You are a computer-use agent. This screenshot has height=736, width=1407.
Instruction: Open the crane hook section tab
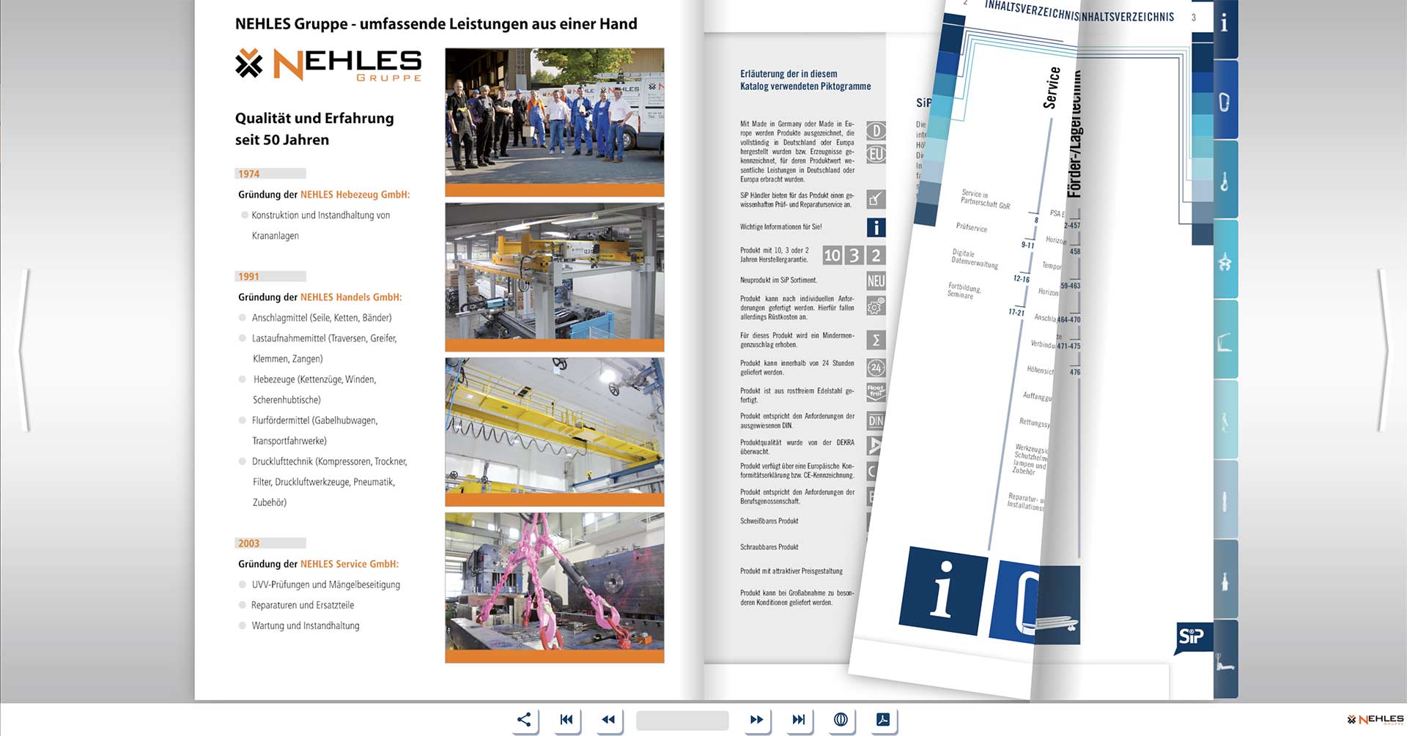click(1225, 181)
